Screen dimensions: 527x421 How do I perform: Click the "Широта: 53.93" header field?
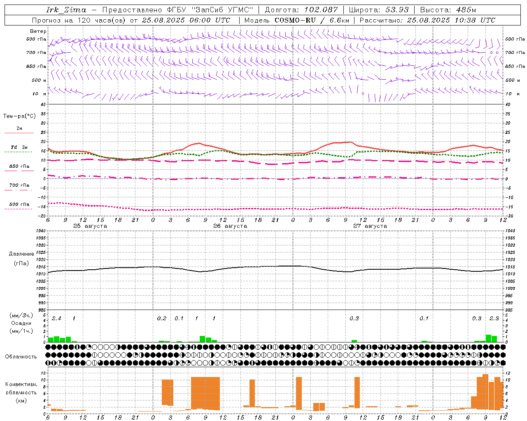(x=379, y=10)
